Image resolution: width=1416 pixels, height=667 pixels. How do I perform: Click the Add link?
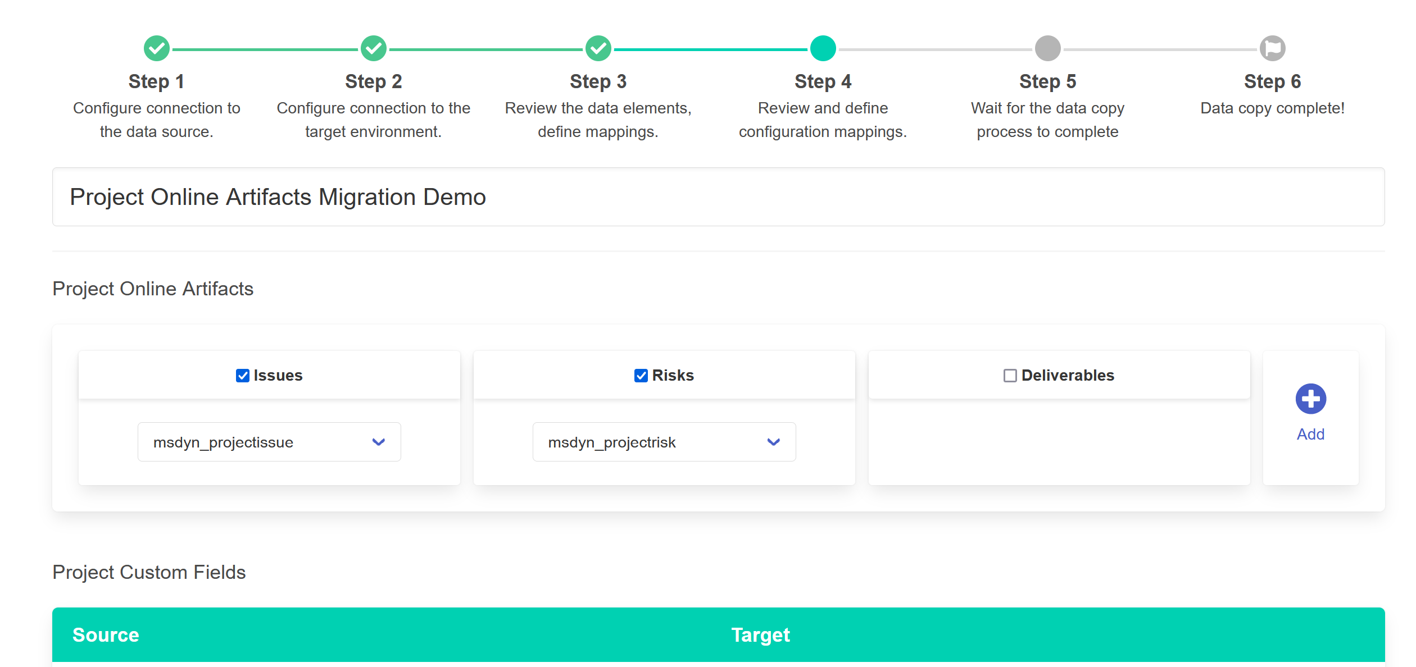pyautogui.click(x=1310, y=433)
